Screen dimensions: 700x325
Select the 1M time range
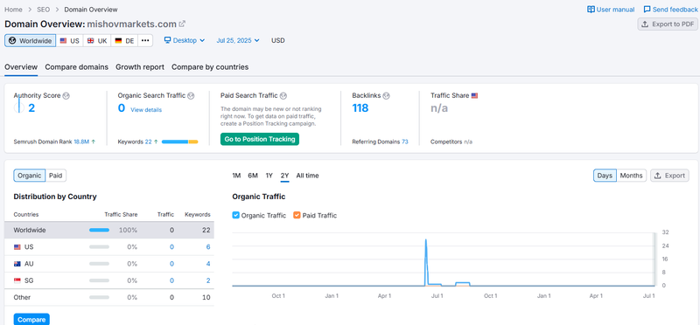[236, 176]
